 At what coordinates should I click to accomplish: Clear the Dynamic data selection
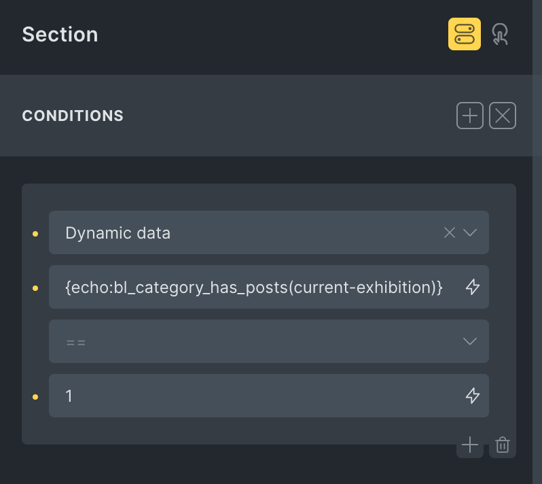coord(449,232)
